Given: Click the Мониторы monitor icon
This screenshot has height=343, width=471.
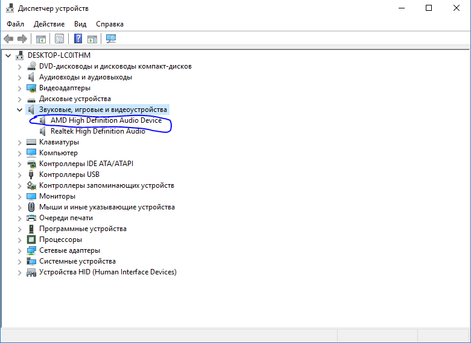Looking at the screenshot, I should point(31,196).
